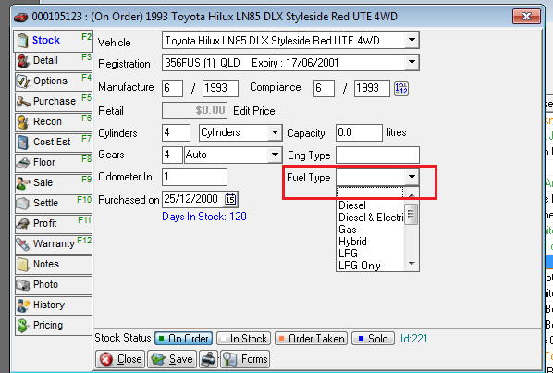Open the Notes tab

point(54,265)
